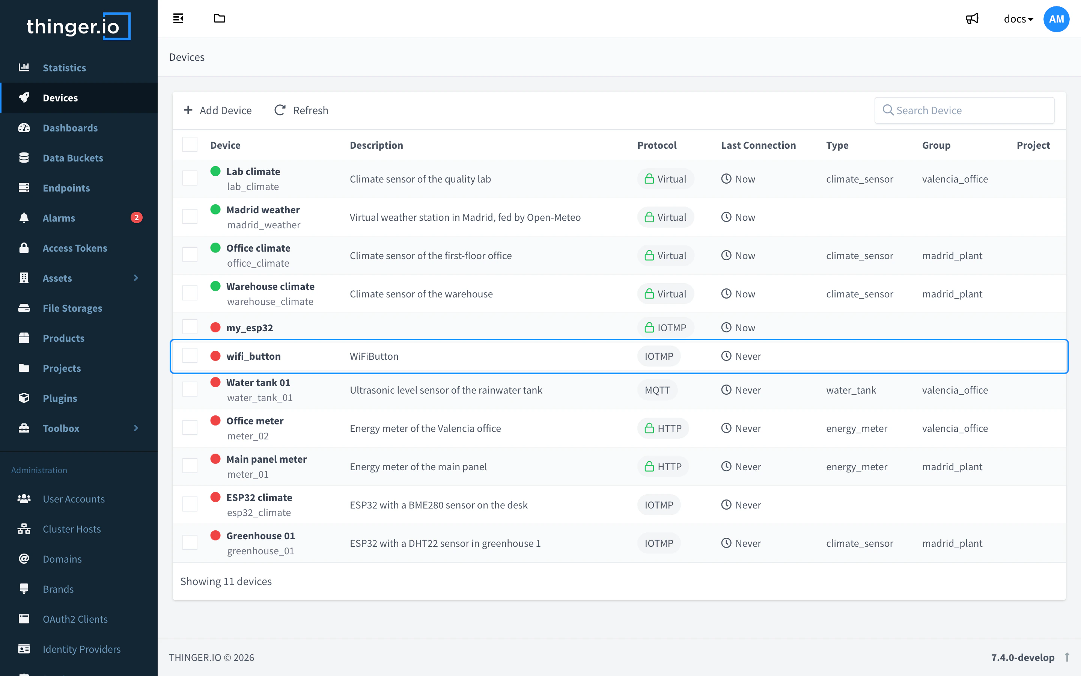Select the Madrid weather row checkbox
The width and height of the screenshot is (1081, 676).
coord(190,217)
